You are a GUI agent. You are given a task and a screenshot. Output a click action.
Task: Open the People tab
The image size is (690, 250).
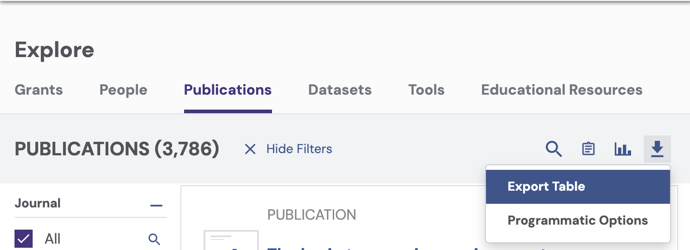click(x=123, y=90)
